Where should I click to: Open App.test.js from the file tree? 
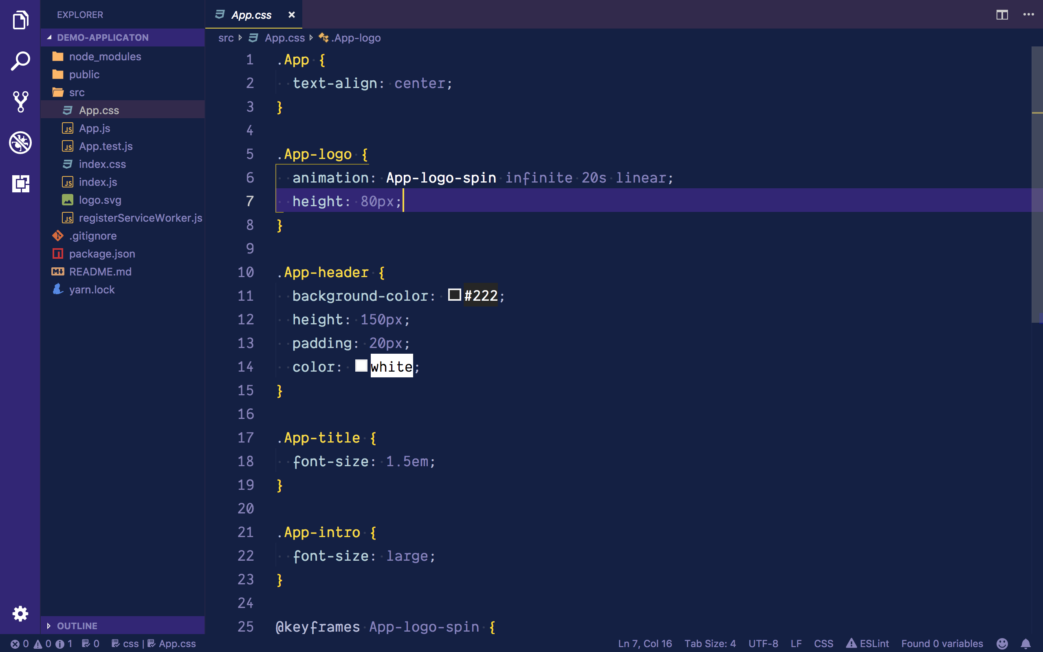(106, 146)
